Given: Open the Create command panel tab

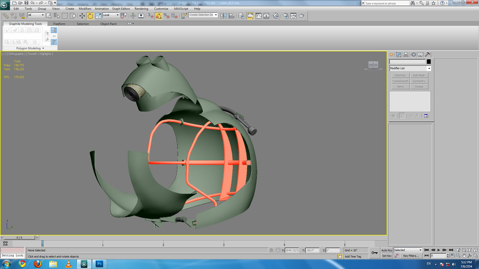Looking at the screenshot, I should point(391,55).
